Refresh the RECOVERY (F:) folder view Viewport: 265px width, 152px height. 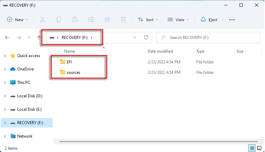coord(146,38)
